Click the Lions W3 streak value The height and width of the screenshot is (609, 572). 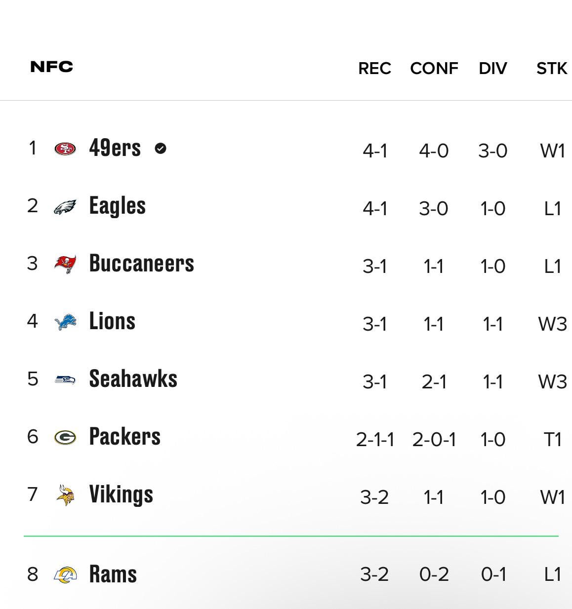coord(552,324)
